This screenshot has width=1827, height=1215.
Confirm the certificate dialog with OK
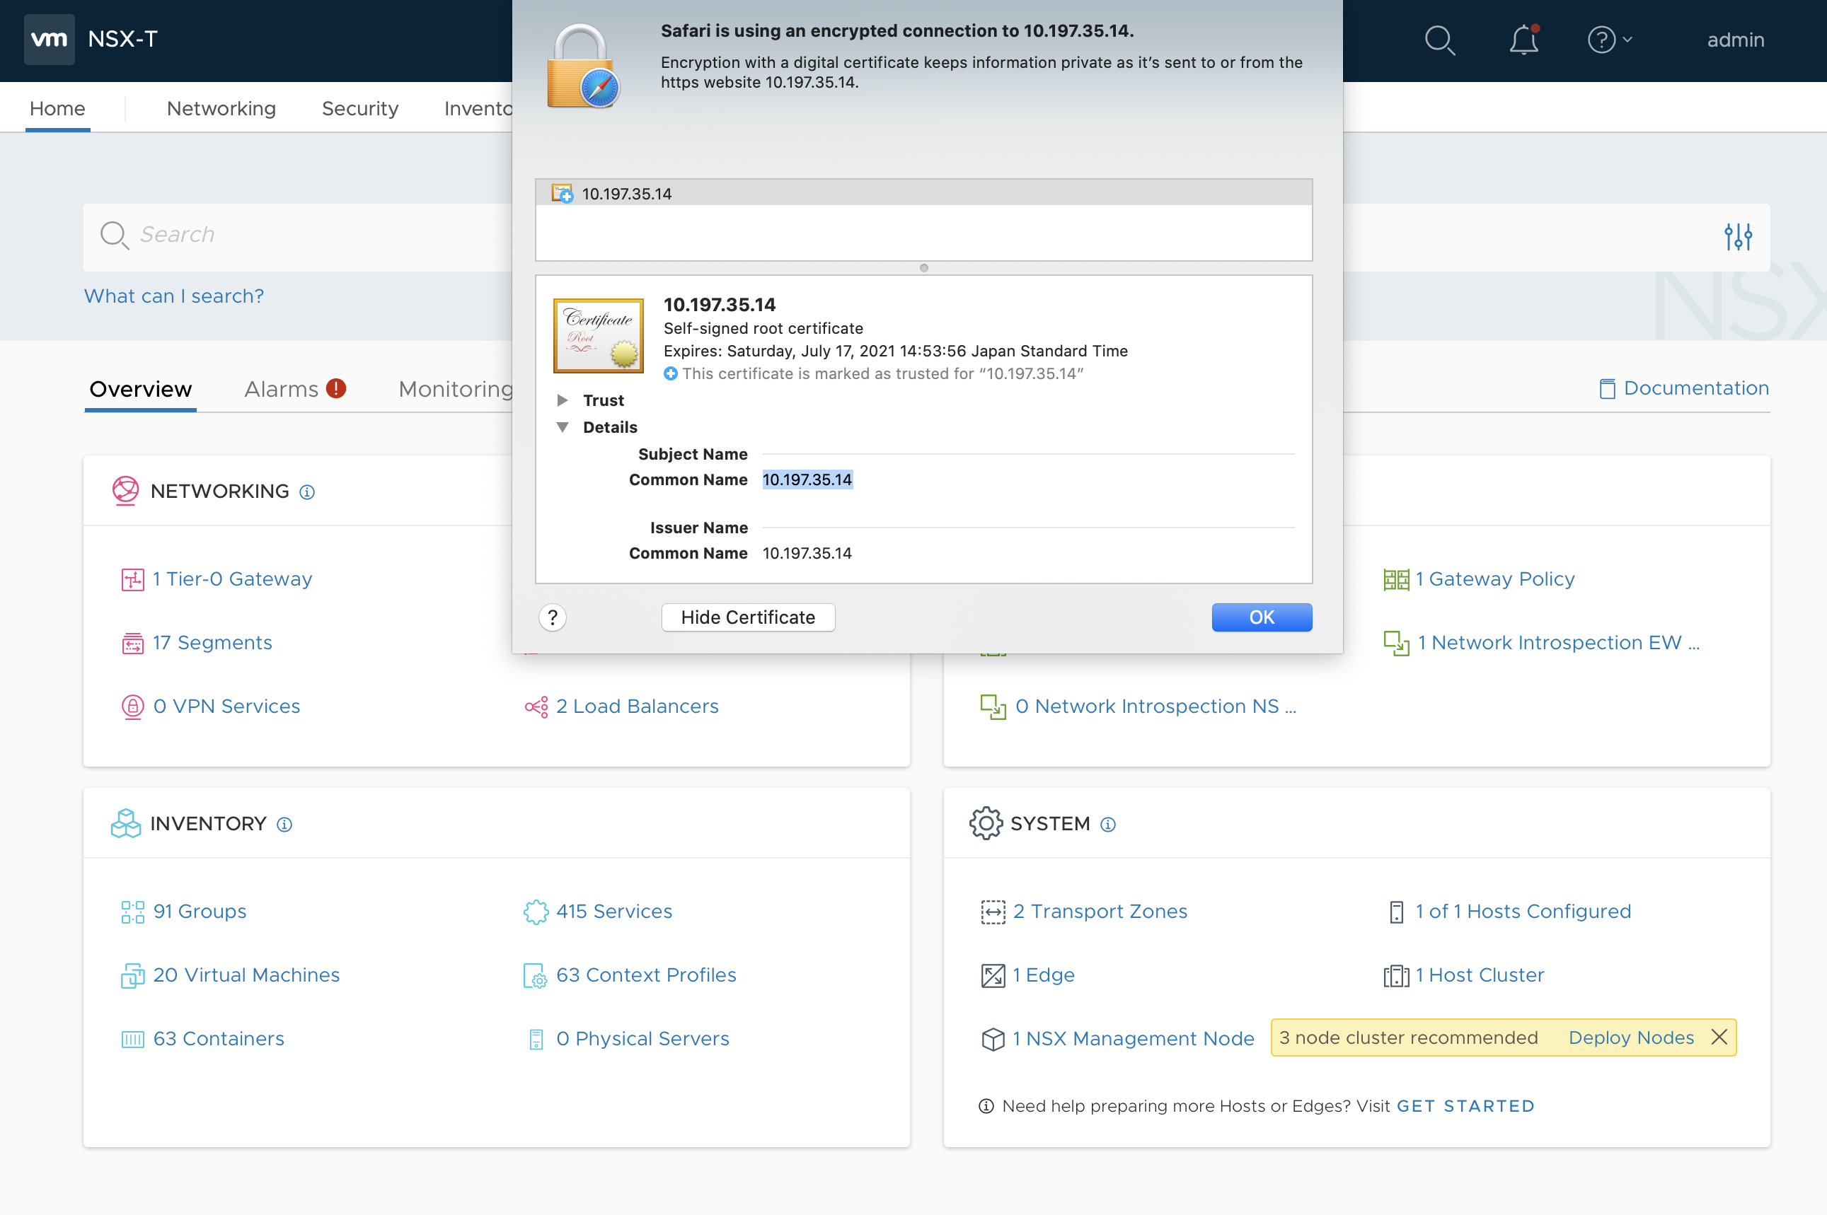point(1261,617)
